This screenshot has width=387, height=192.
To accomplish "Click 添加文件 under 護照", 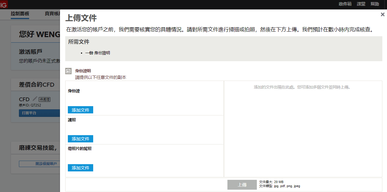I will coord(80,139).
